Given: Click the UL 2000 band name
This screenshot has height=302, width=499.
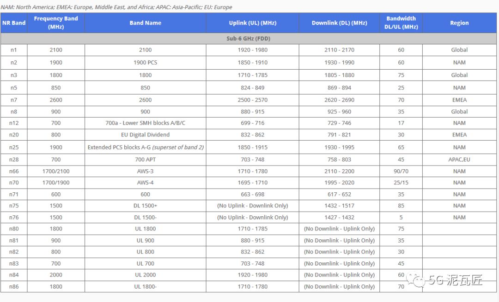Looking at the screenshot, I should (145, 275).
